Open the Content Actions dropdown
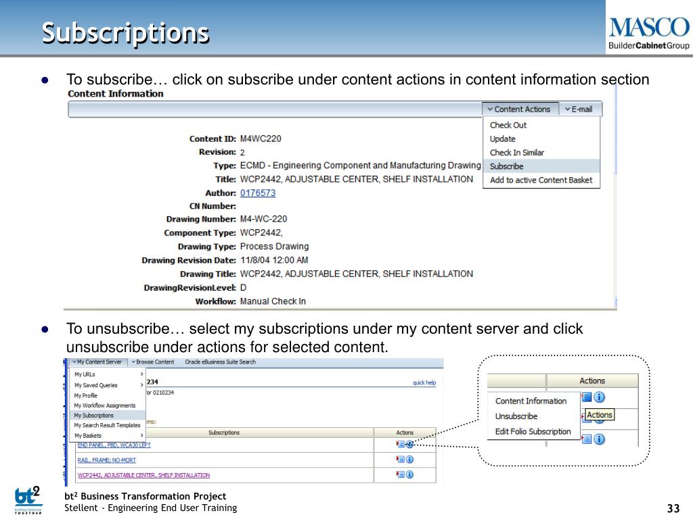The height and width of the screenshot is (519, 693). [520, 109]
